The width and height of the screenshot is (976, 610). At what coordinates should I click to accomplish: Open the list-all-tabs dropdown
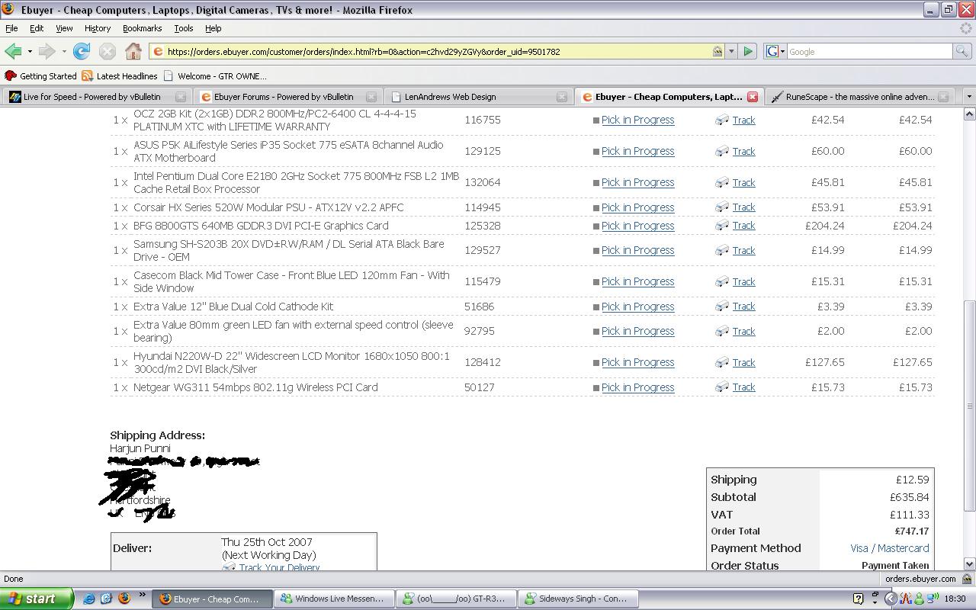[969, 97]
